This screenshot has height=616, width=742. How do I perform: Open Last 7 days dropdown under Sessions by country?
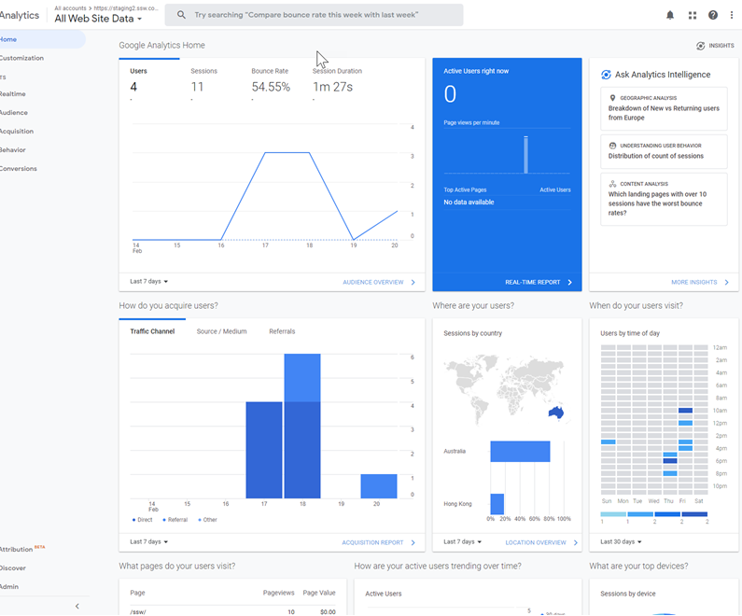pos(463,541)
